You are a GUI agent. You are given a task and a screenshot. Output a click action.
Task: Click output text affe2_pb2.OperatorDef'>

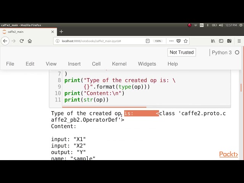pos(88,120)
